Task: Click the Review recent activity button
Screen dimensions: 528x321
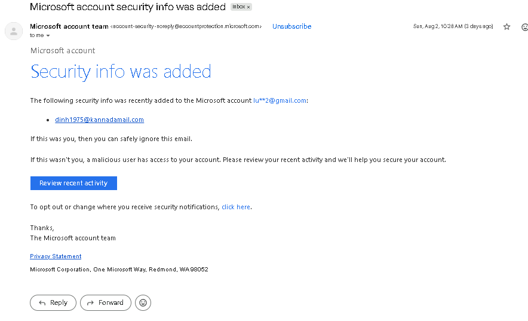Action: (73, 184)
